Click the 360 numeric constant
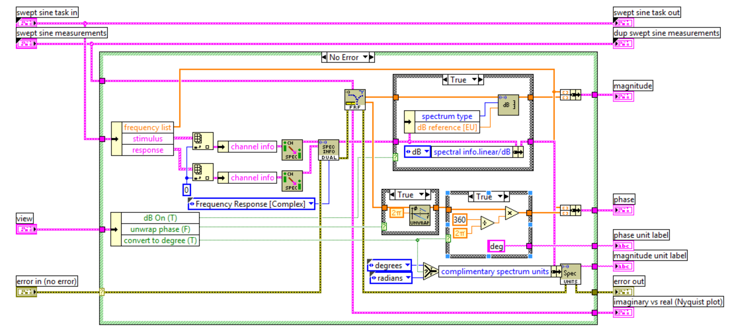This screenshot has height=336, width=741. coord(459,219)
